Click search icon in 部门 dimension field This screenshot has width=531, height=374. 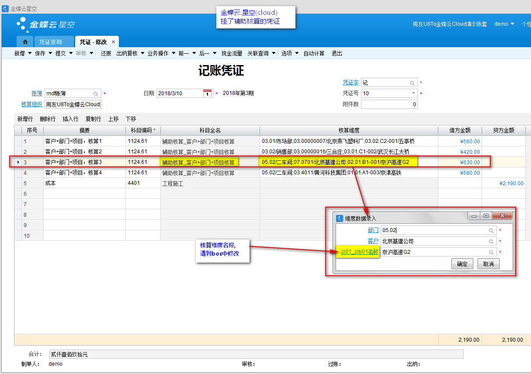coord(491,231)
